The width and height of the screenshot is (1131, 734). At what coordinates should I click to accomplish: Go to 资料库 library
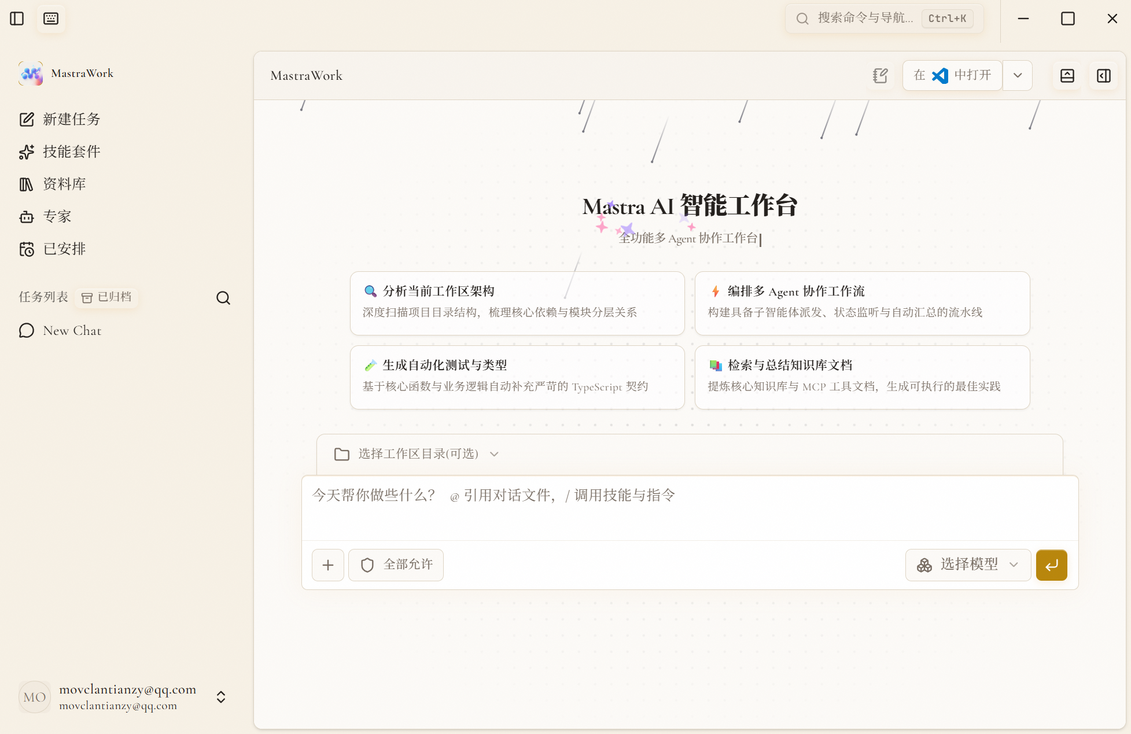pos(53,184)
